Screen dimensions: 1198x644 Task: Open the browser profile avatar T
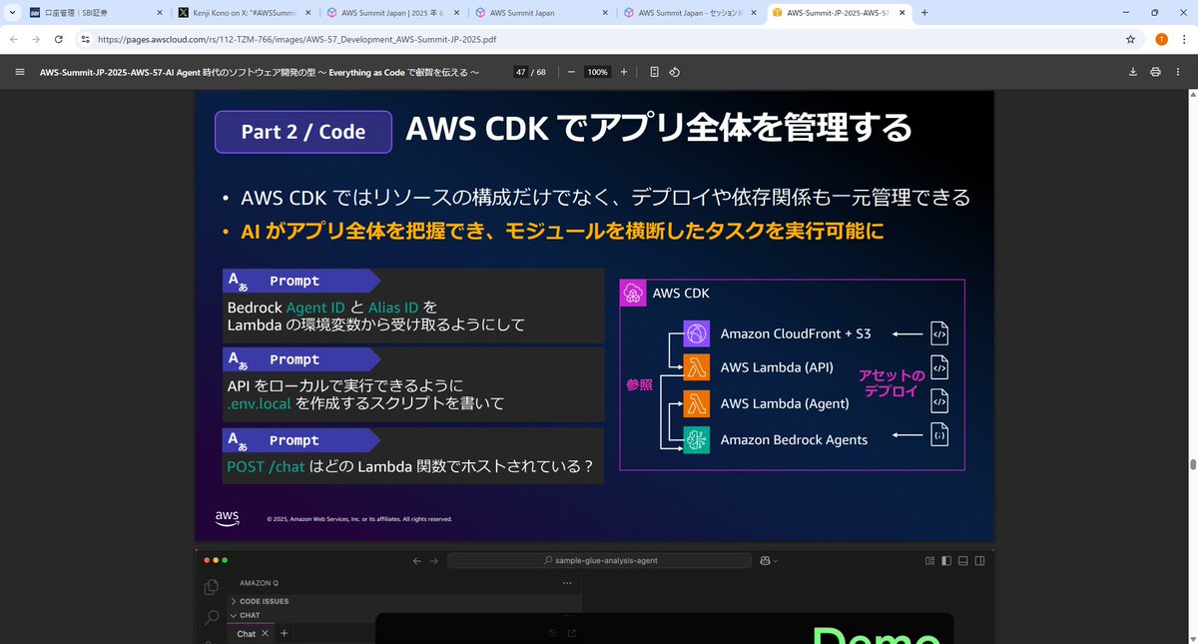(x=1161, y=39)
